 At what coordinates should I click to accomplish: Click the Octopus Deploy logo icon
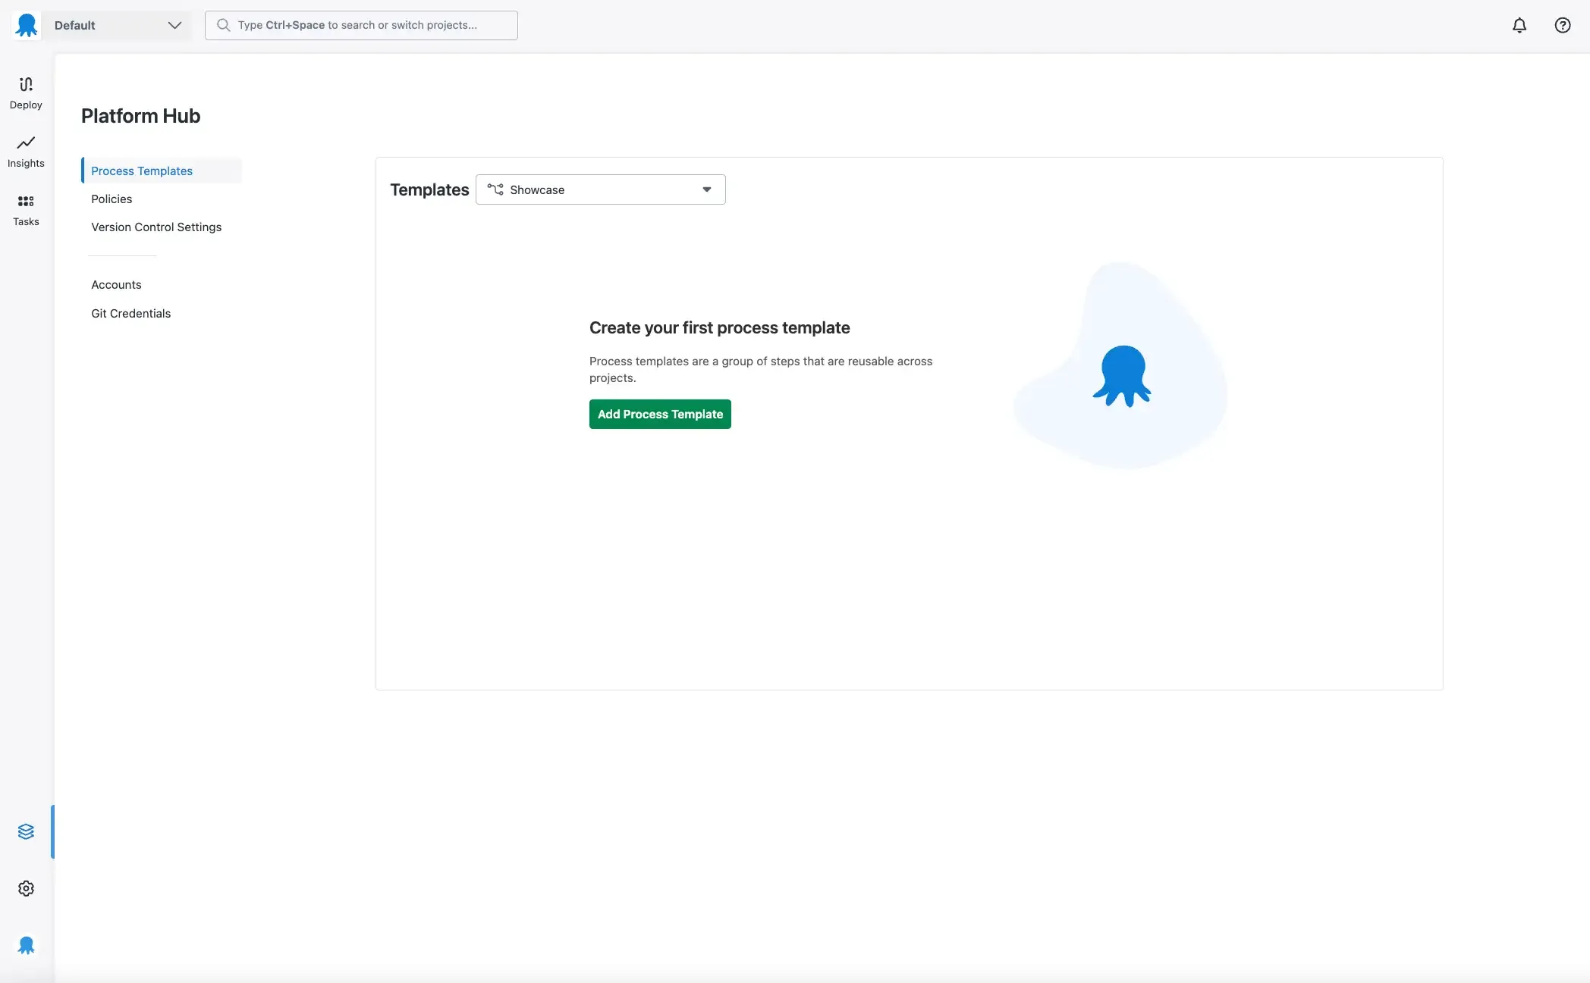pos(27,25)
